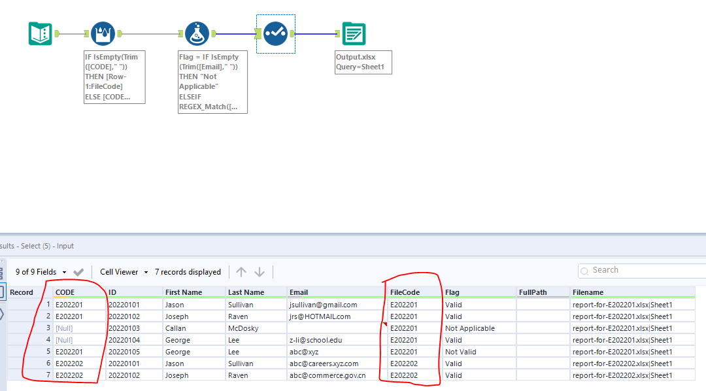The image size is (706, 391).
Task: Click the down arrow in results toolbar
Action: pos(260,272)
